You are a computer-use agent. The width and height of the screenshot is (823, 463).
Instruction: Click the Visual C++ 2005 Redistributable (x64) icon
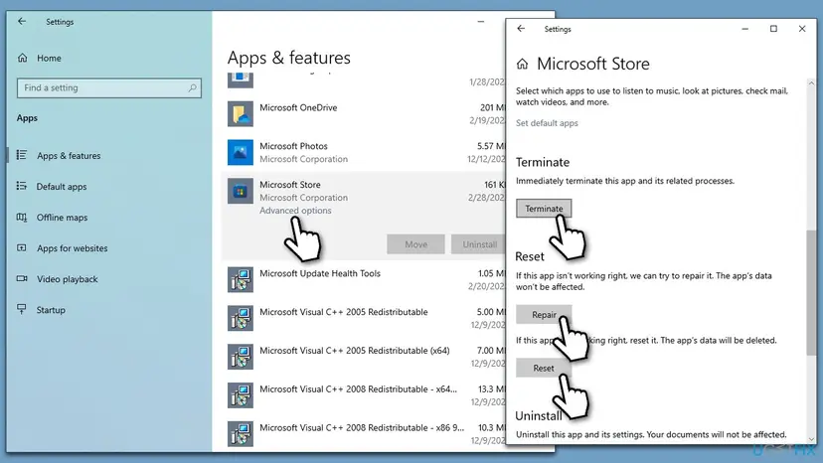[241, 357]
